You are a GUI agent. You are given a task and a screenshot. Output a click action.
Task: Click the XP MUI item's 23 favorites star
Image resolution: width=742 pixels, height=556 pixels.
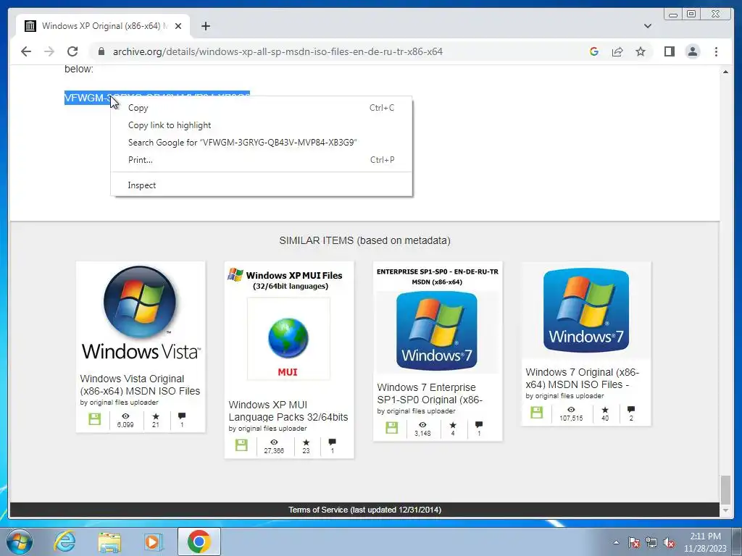(307, 442)
